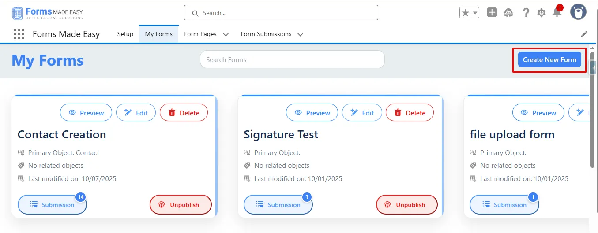
Task: Click the vertical page scrollbar
Action: (592, 110)
